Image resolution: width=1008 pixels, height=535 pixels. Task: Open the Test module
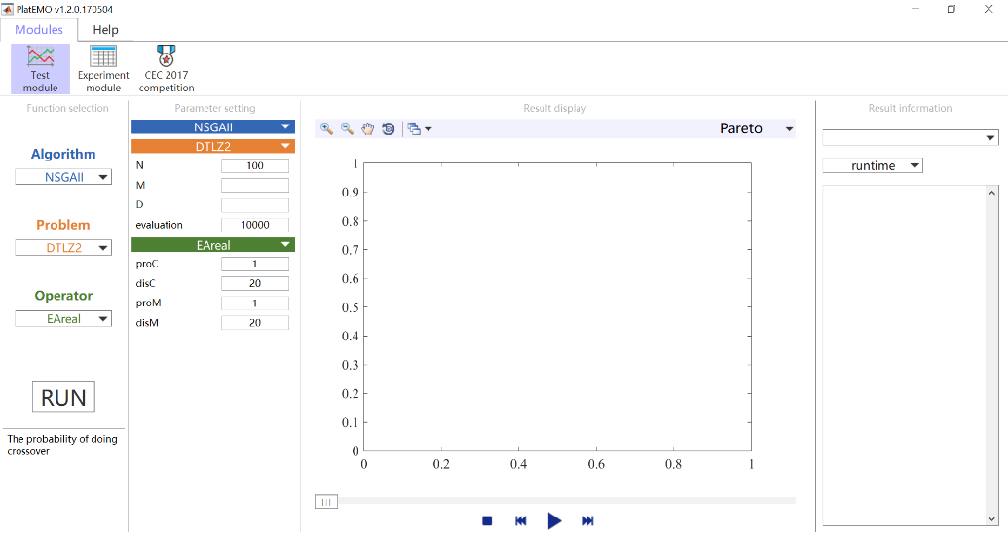(x=40, y=68)
